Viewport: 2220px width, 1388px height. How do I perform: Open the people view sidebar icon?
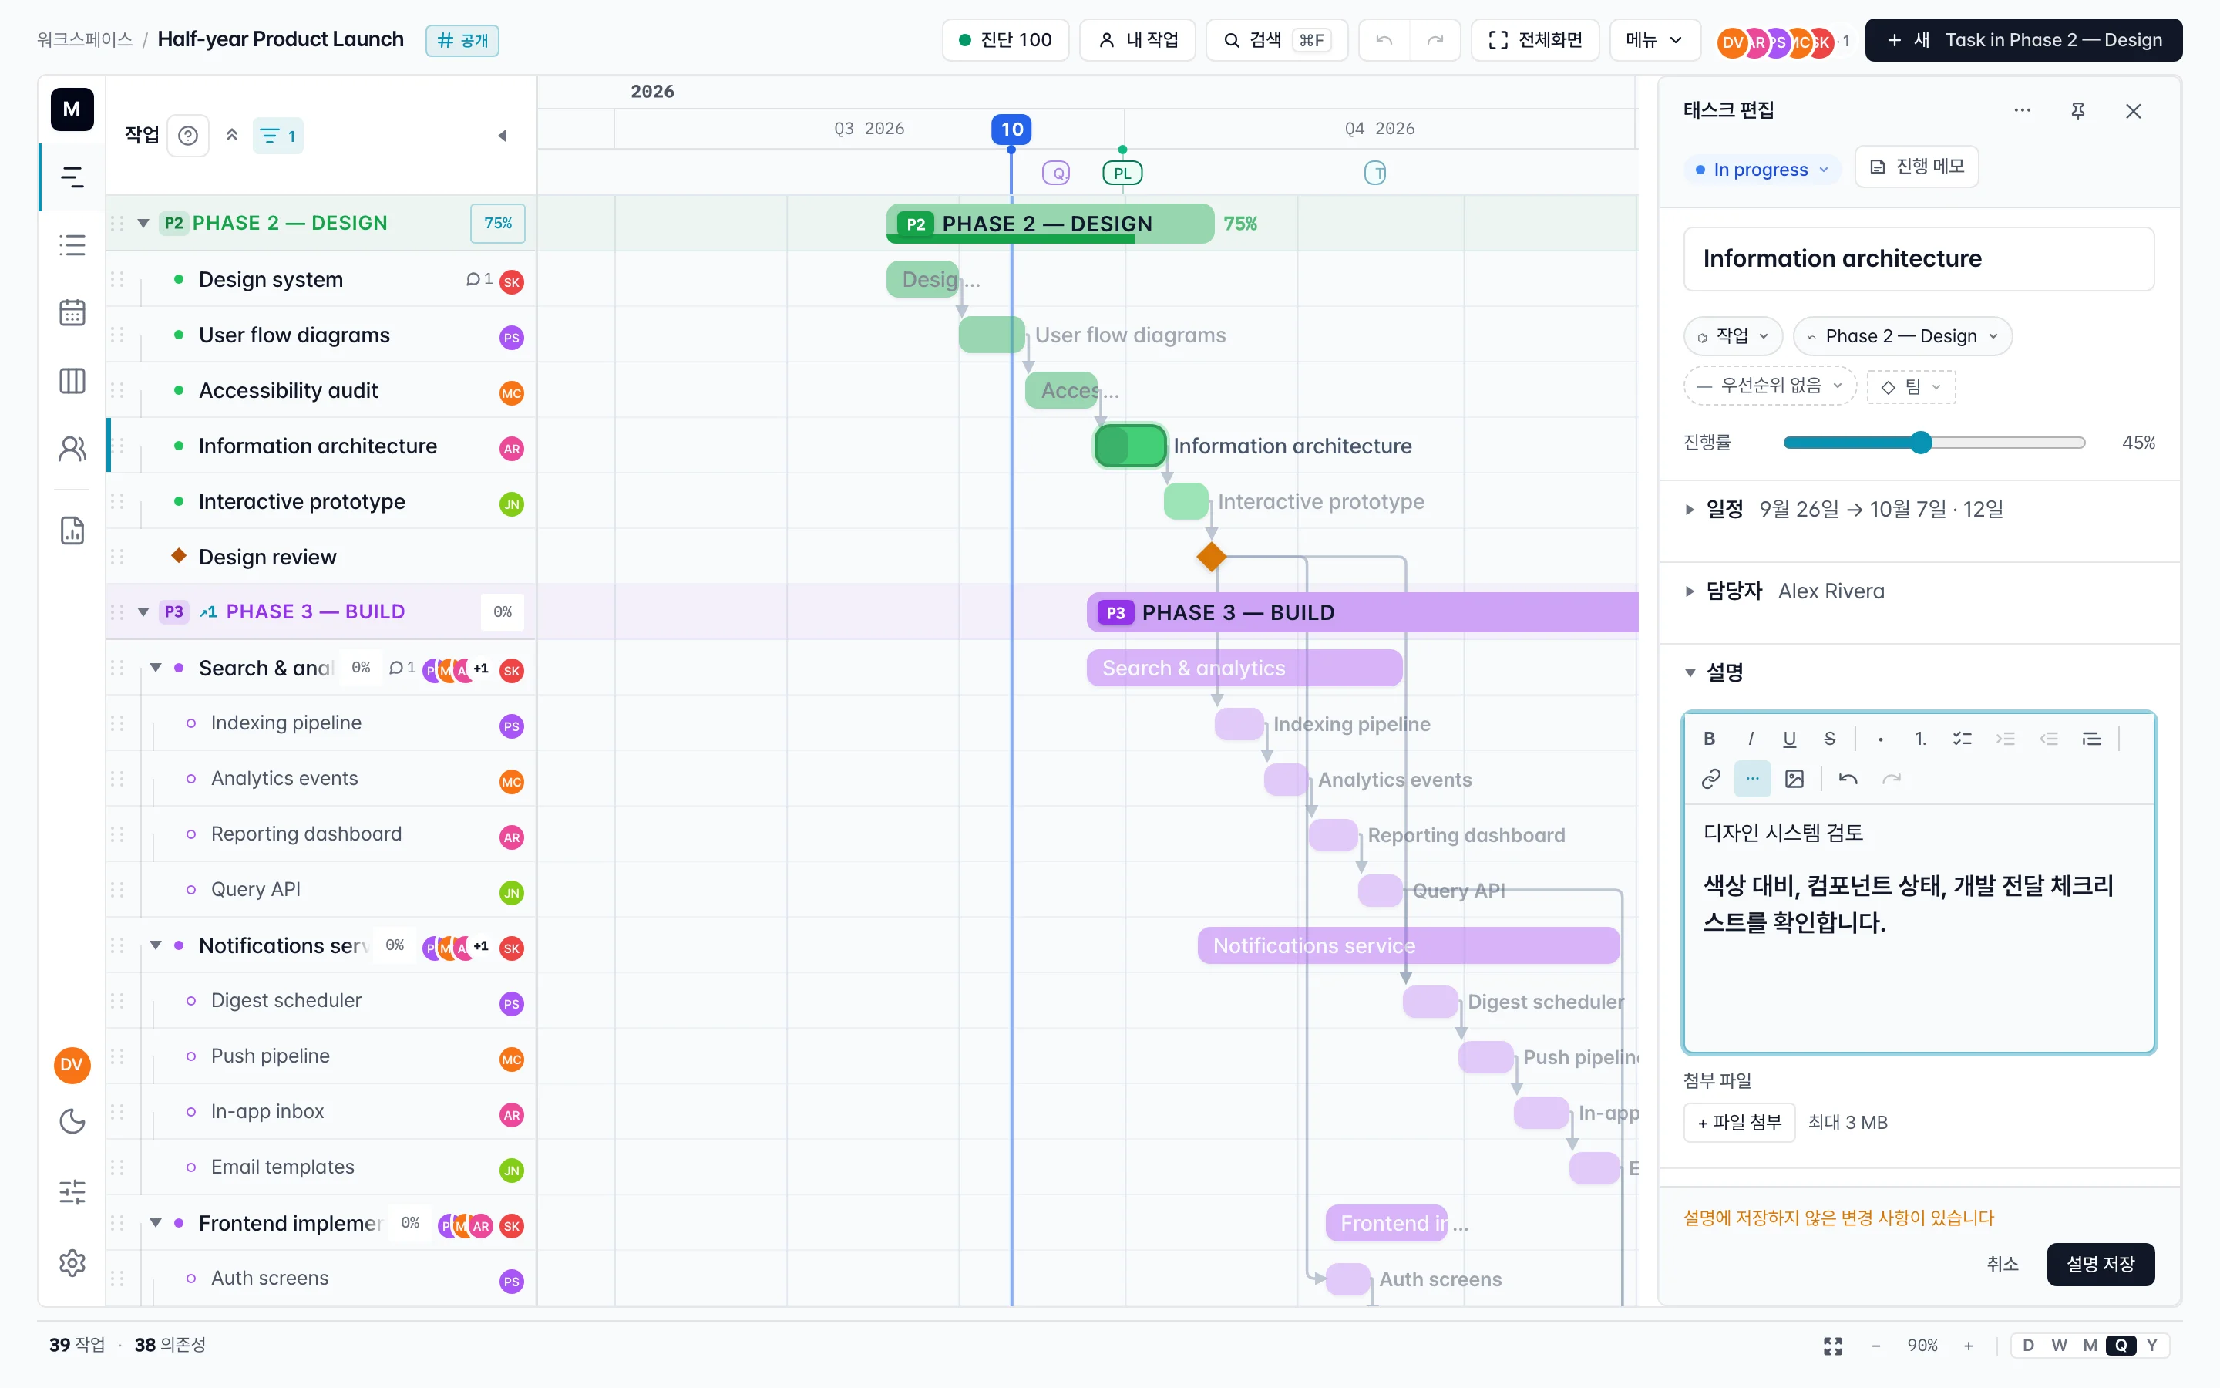[x=72, y=449]
